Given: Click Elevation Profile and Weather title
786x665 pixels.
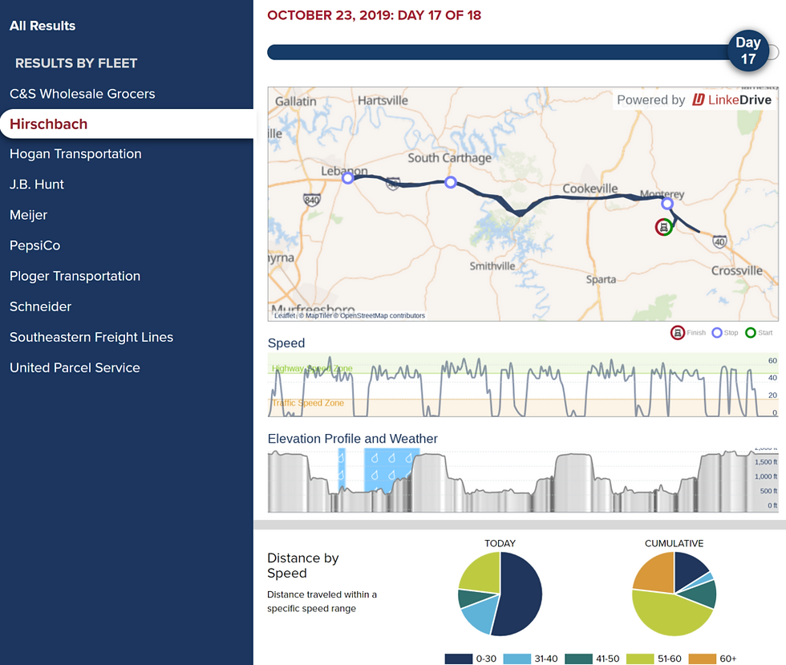Looking at the screenshot, I should coord(352,439).
